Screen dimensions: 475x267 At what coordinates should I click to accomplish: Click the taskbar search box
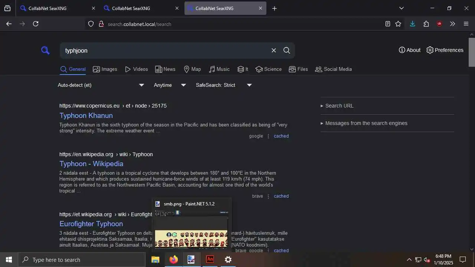82,260
